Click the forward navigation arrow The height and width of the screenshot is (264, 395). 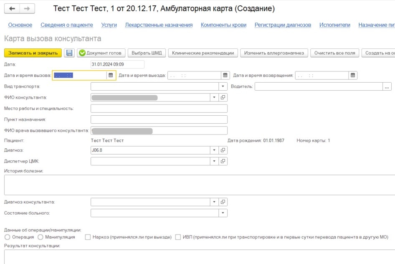[x=27, y=9]
